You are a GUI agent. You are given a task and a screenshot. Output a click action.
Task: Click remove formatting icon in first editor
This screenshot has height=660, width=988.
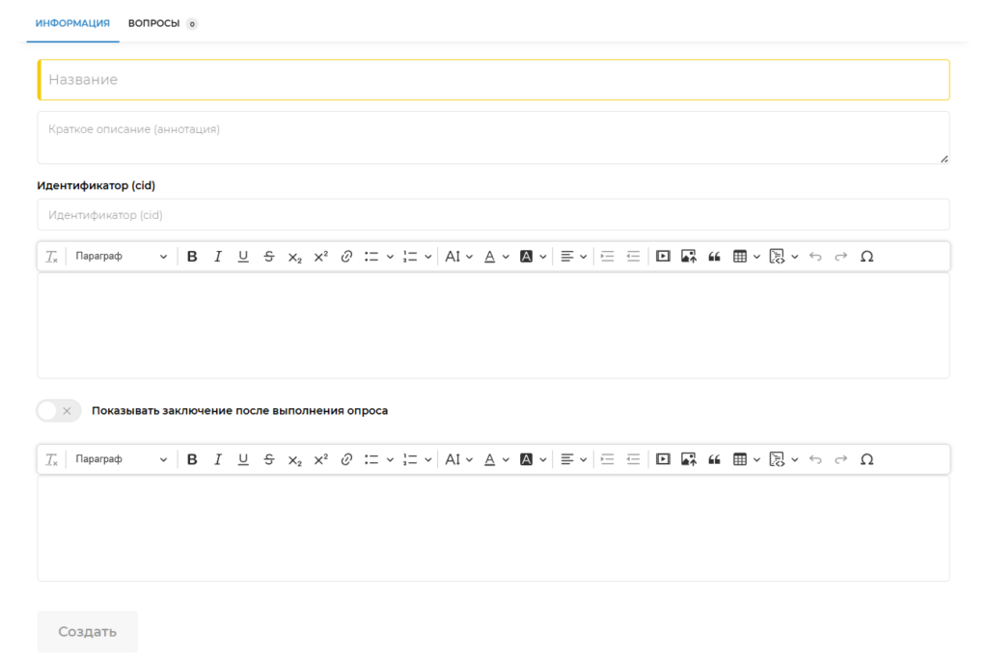click(x=51, y=257)
